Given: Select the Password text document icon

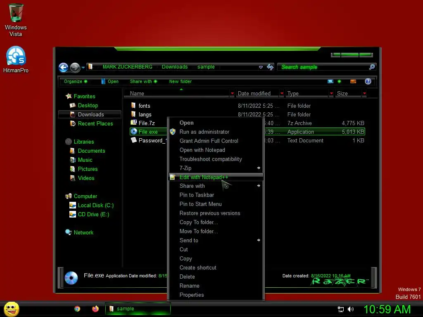Looking at the screenshot, I should click(x=133, y=140).
